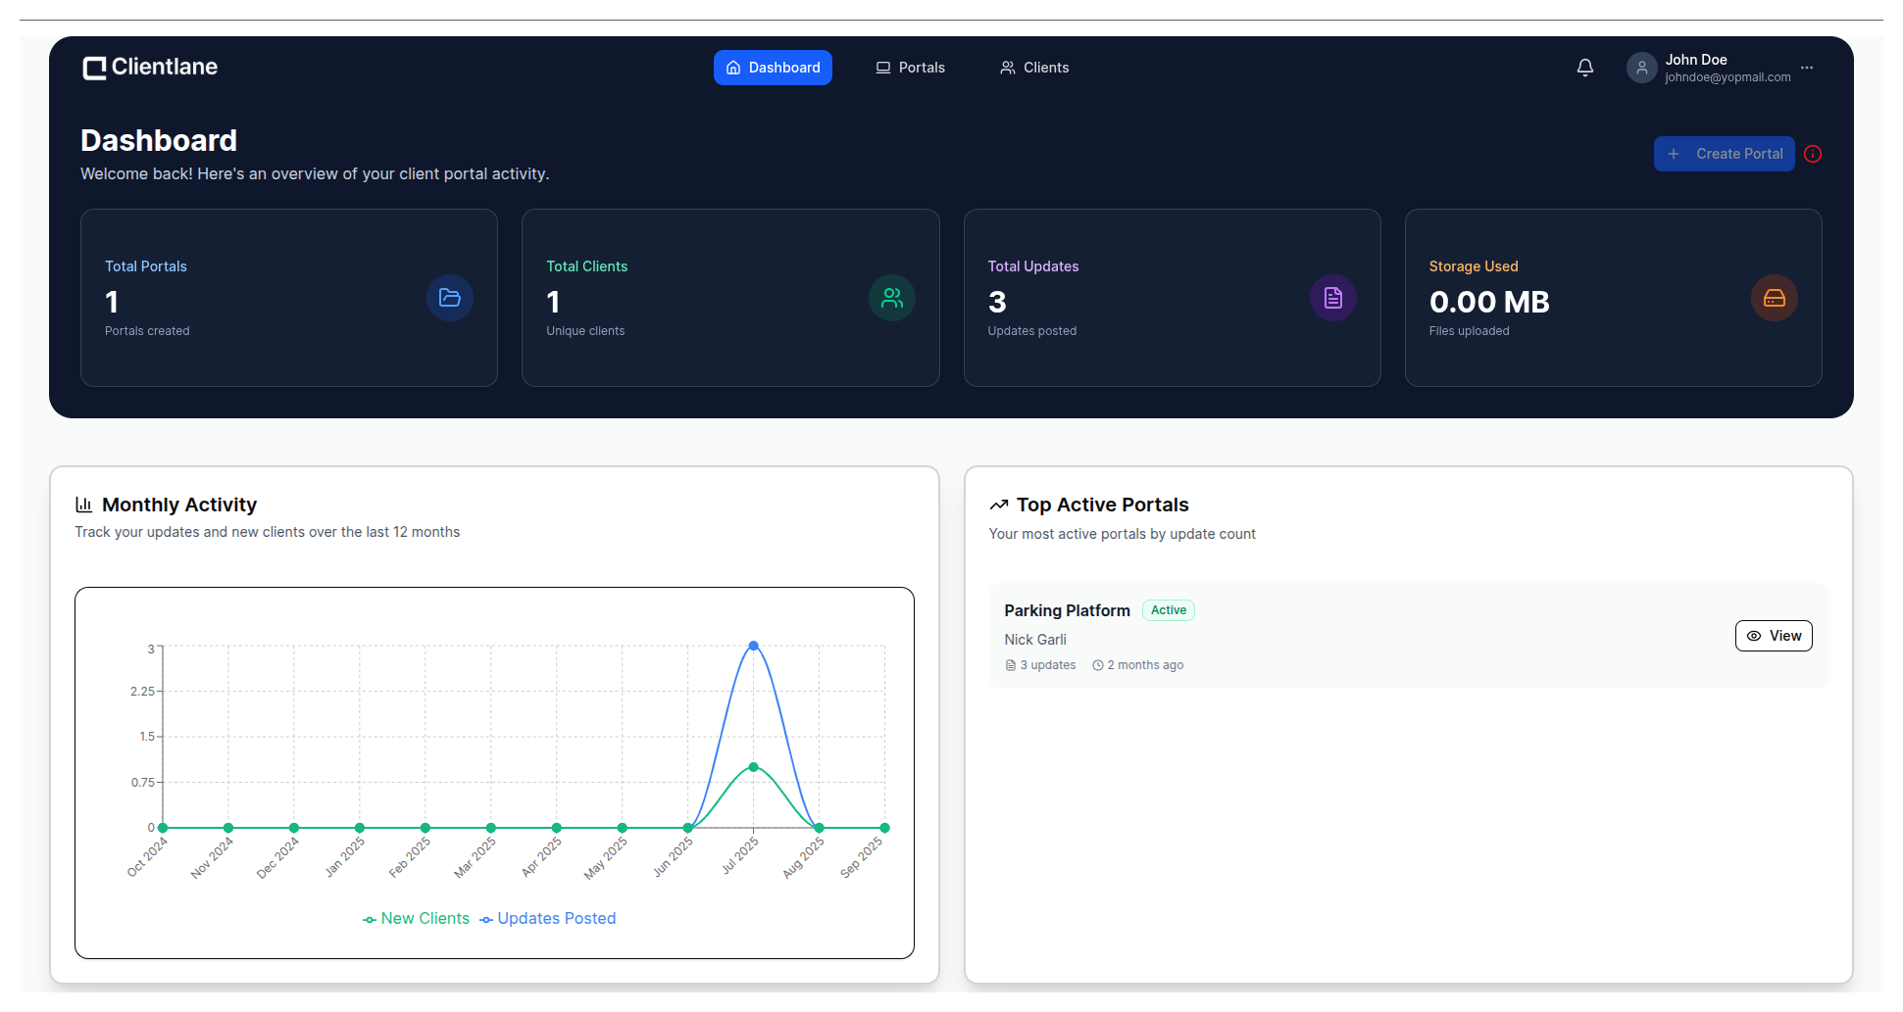Open the user avatar profile menu
The width and height of the screenshot is (1903, 1012).
[1641, 67]
